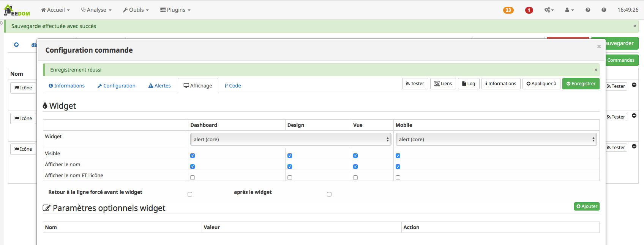Open the user profile icon menu
The width and height of the screenshot is (644, 245).
(569, 10)
